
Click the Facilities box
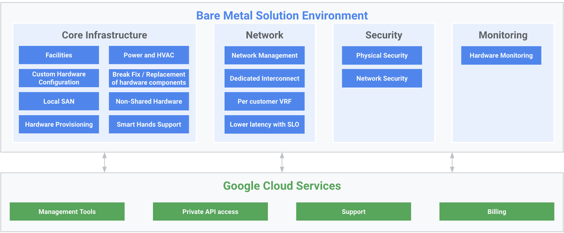coord(59,55)
